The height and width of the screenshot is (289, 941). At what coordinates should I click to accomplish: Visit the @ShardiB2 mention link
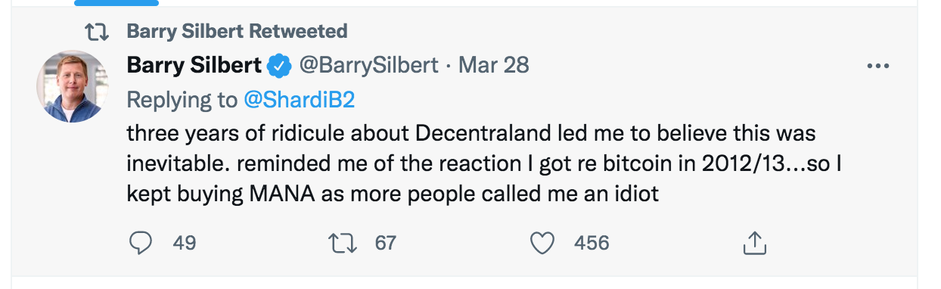(x=301, y=100)
